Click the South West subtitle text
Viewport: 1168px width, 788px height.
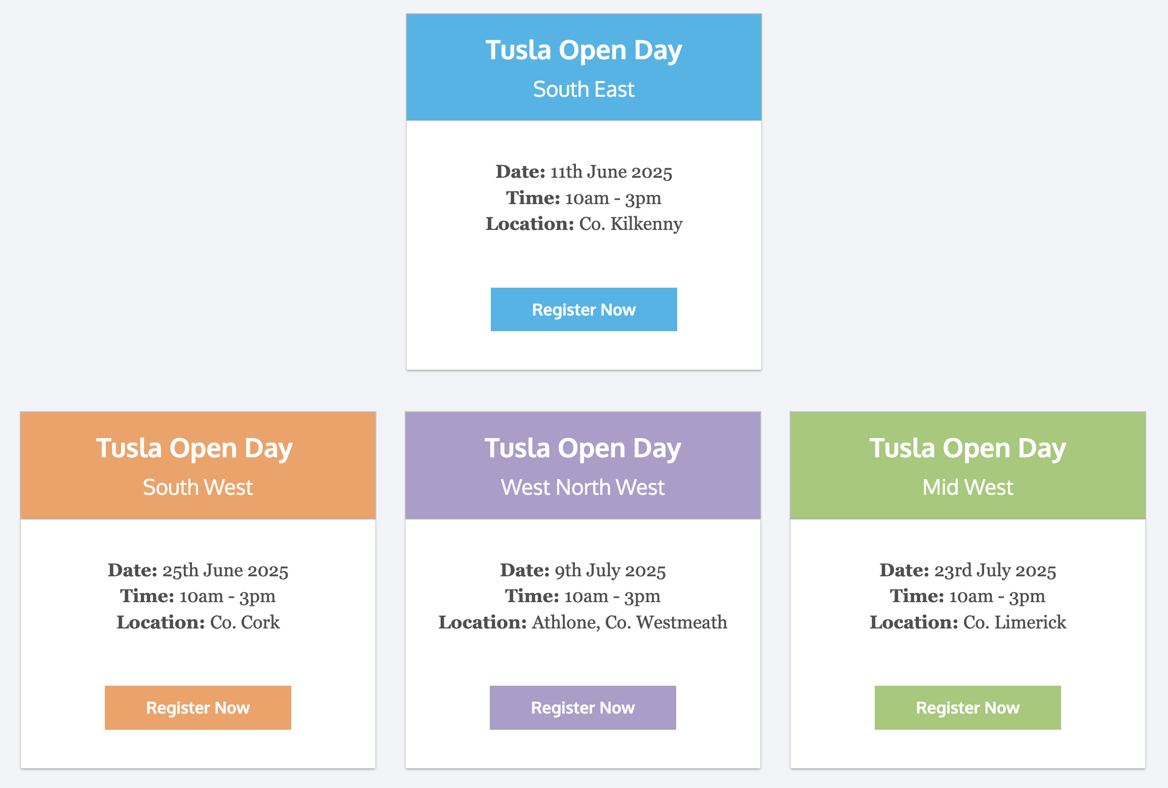click(198, 487)
